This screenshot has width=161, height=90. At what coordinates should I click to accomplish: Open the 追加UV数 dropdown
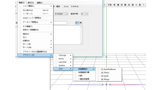click(85, 14)
